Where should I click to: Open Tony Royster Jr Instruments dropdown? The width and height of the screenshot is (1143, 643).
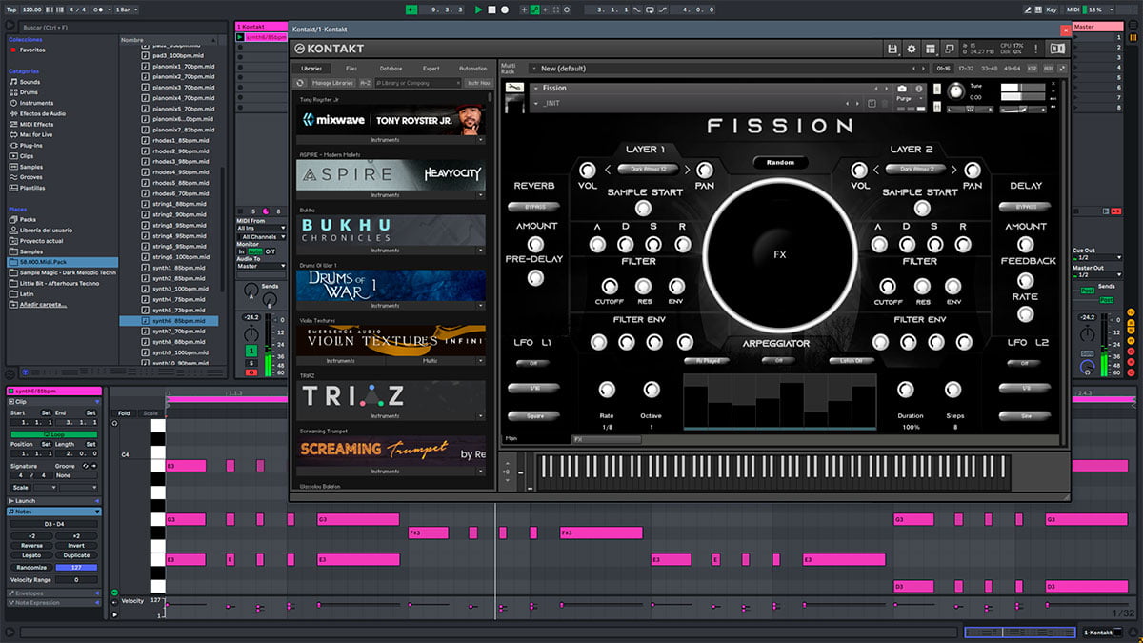click(481, 140)
